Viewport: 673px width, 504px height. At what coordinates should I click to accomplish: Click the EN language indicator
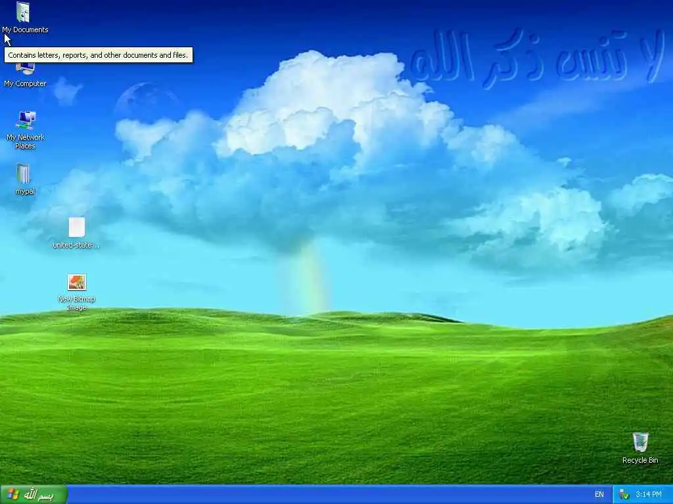599,495
